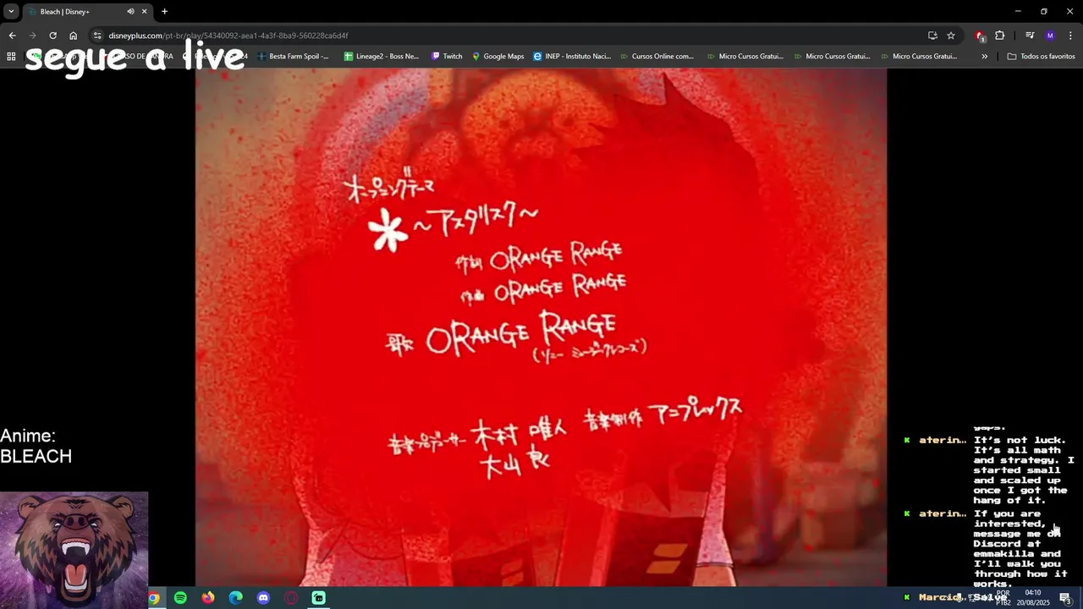Open the Lineage2 - Boss bookmark

[x=382, y=57]
